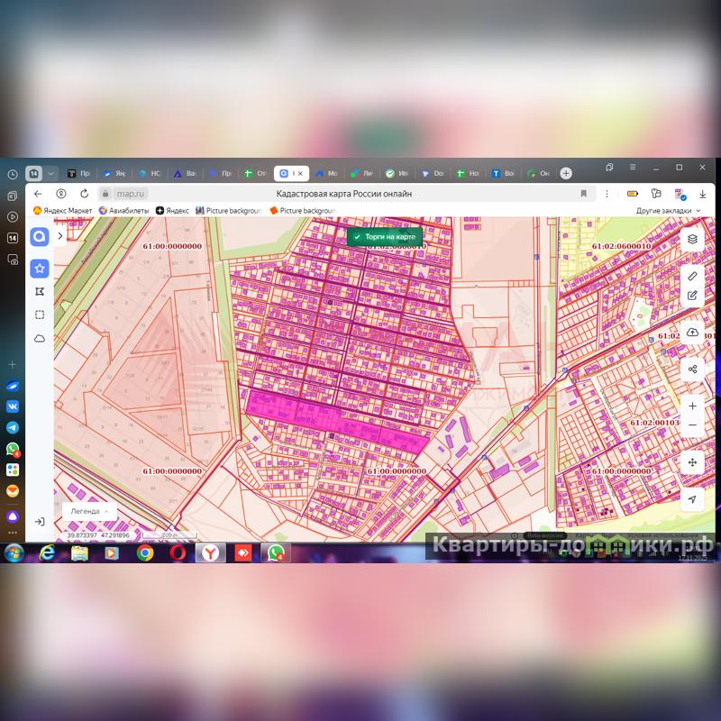Open the 'Яндекс Маркет' bookmark
Viewport: 721px width, 721px height.
pos(62,211)
